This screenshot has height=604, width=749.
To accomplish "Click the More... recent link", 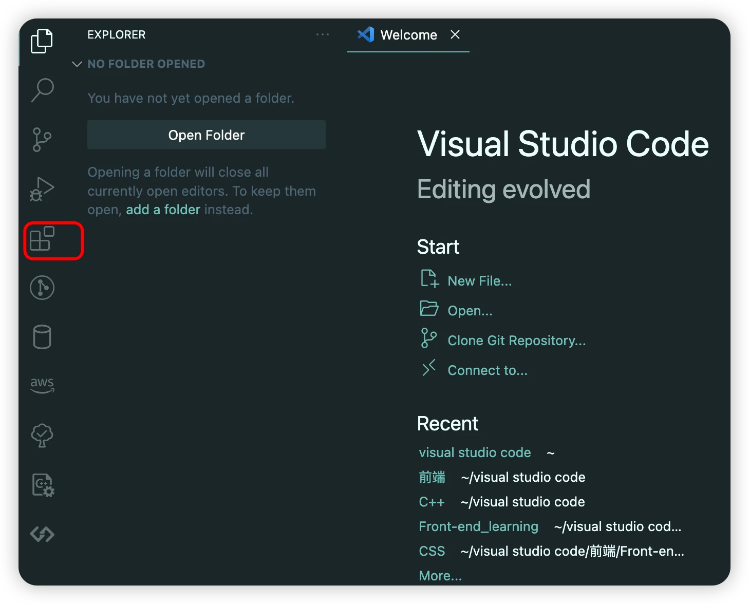I will click(440, 576).
